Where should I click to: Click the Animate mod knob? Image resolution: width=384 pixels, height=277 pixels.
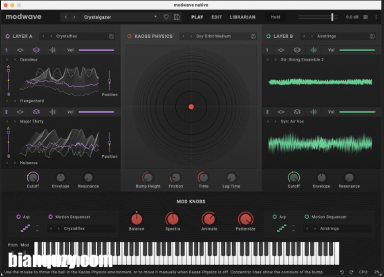[209, 219]
